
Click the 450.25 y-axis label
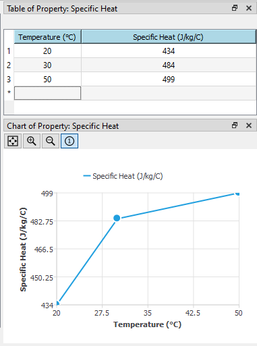[x=42, y=278]
